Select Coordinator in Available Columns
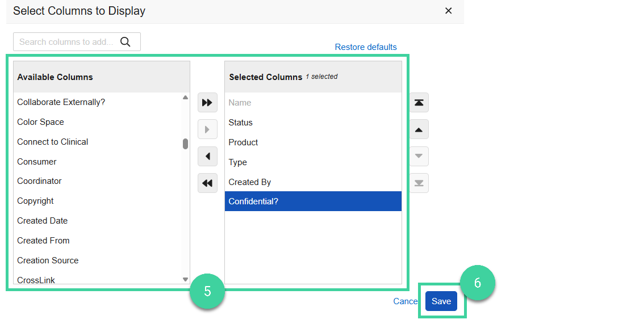 point(98,181)
